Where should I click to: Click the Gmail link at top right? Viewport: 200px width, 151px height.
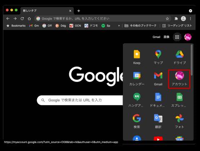[156, 37]
